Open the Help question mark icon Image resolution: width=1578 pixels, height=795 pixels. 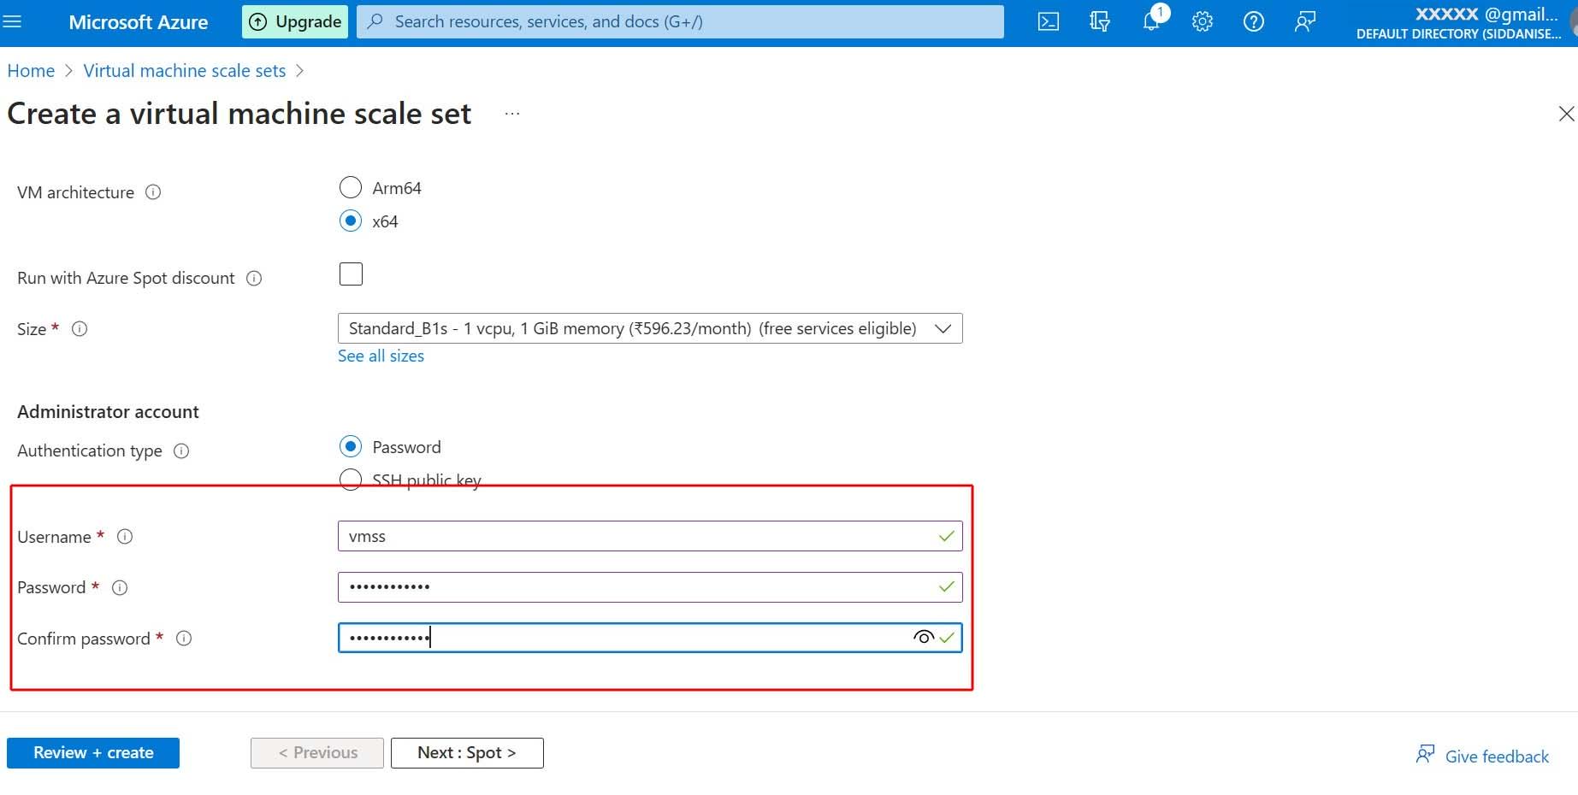point(1253,22)
